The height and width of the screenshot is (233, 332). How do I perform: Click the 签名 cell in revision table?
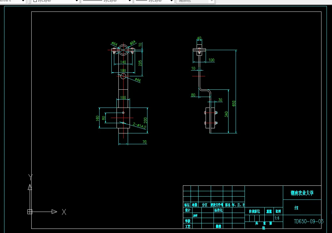point(228,205)
